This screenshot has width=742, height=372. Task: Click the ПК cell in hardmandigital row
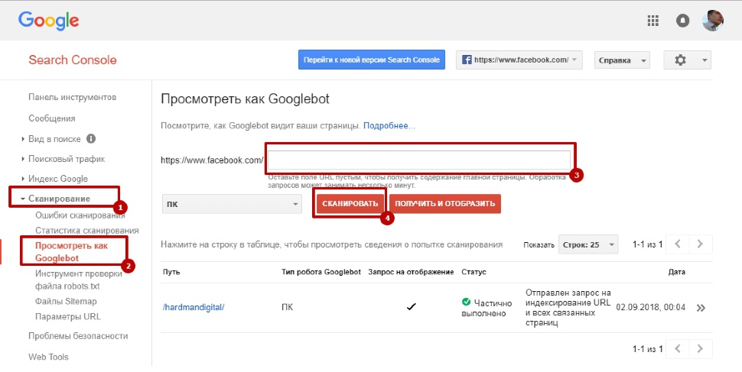coord(288,307)
